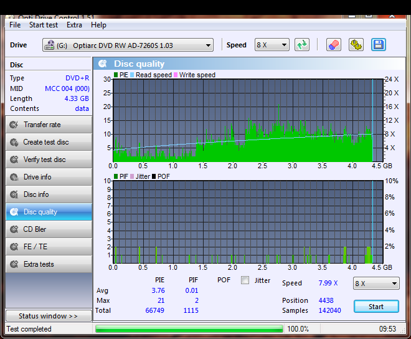Enable the Jitter checkbox

[x=245, y=280]
